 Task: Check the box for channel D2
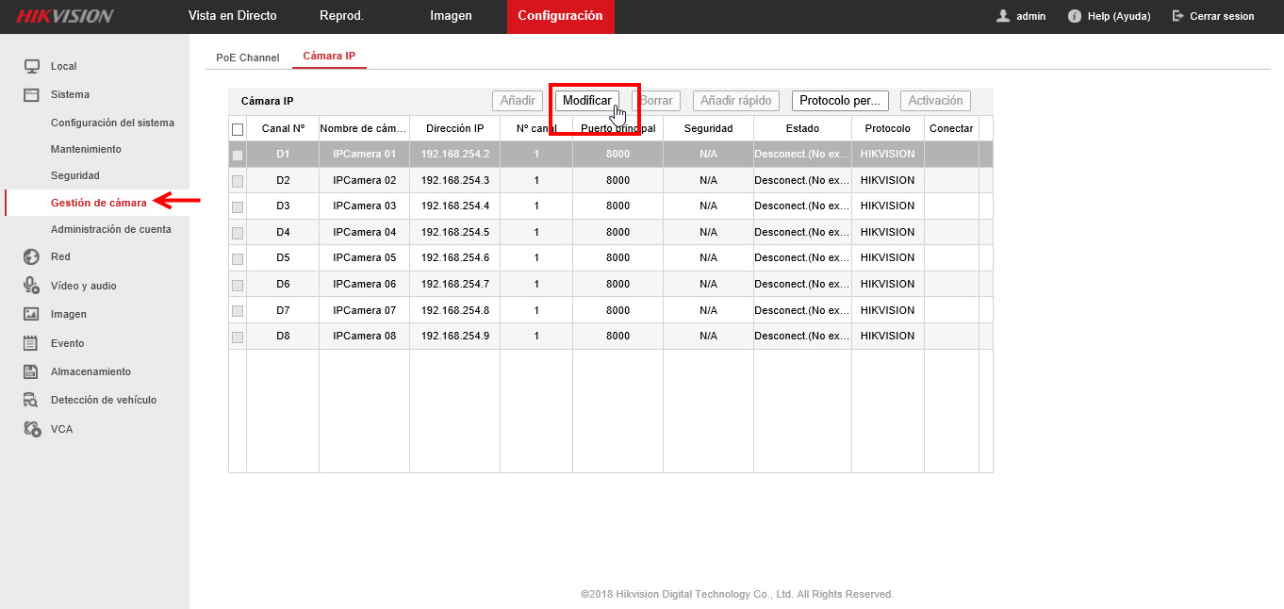coord(238,180)
